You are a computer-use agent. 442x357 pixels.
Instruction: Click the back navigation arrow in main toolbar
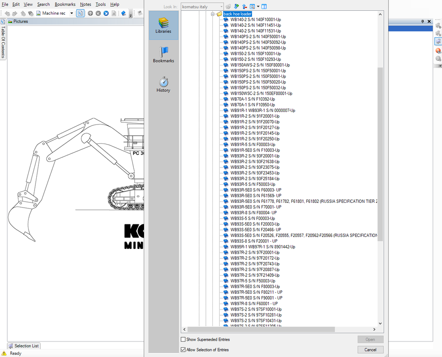tap(7, 13)
